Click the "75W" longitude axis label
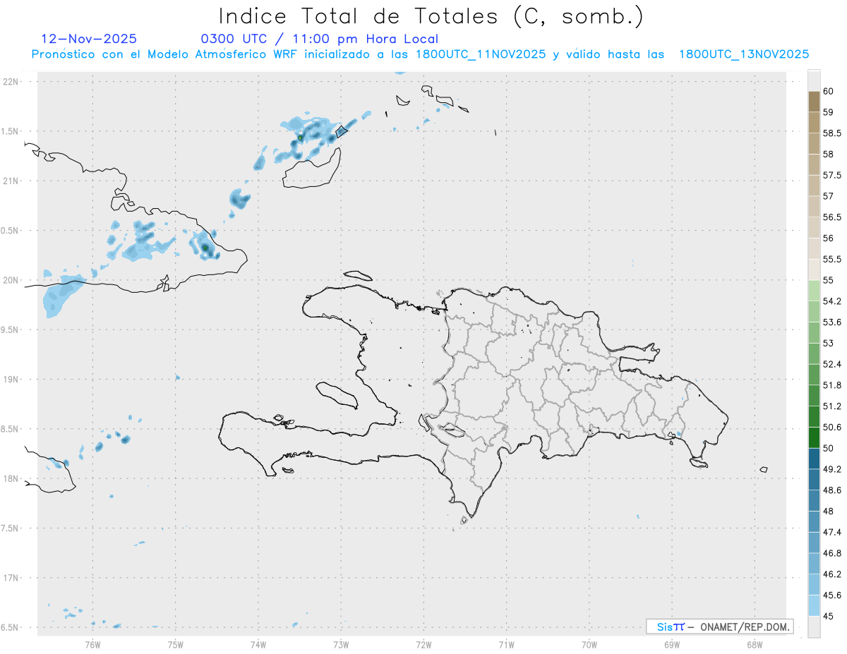The image size is (847, 654). coord(176,644)
